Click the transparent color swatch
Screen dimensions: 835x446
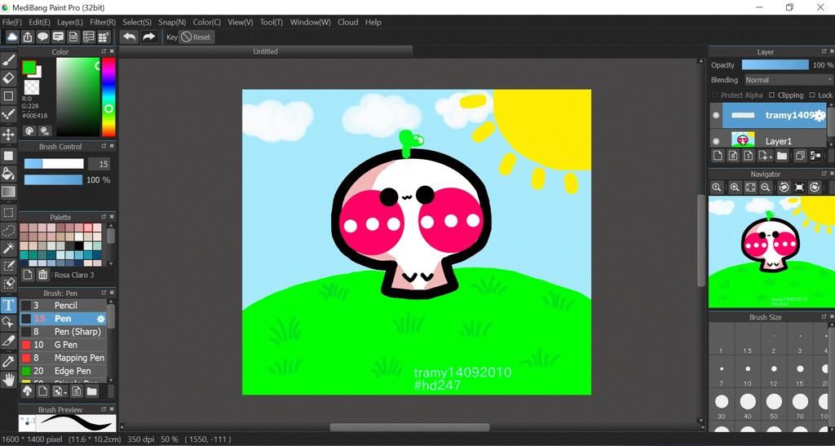tap(32, 87)
